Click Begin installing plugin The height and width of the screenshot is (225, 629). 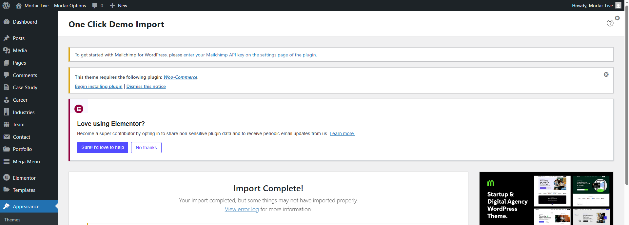coord(98,86)
